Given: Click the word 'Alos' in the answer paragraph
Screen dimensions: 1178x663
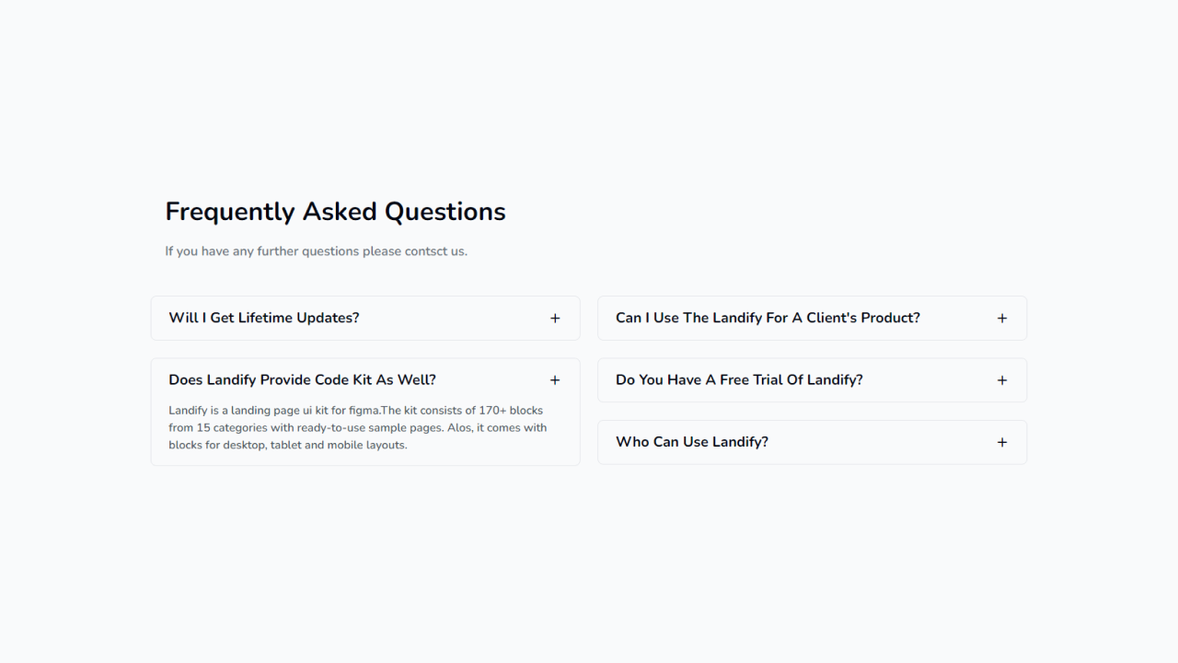Looking at the screenshot, I should [x=459, y=428].
